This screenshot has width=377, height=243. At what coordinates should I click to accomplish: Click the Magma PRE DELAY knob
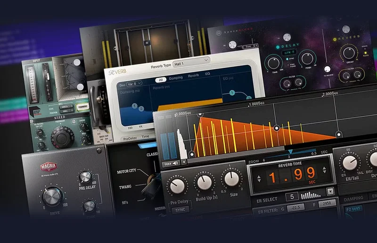pyautogui.click(x=85, y=177)
